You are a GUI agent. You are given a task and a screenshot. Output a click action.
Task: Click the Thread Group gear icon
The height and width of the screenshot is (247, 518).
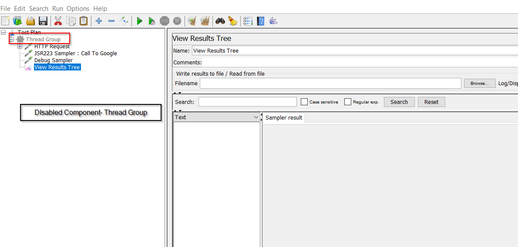pyautogui.click(x=20, y=39)
